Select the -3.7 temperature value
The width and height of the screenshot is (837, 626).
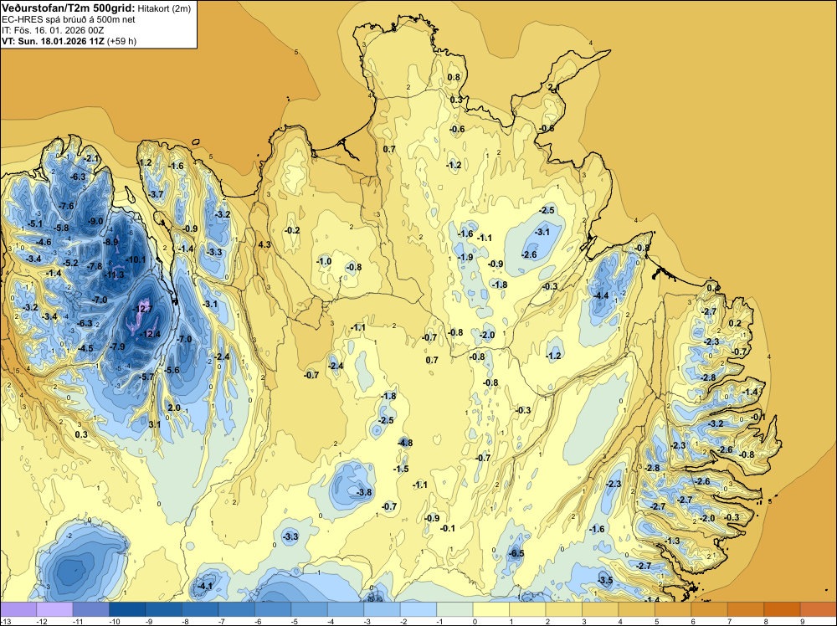pyautogui.click(x=156, y=194)
